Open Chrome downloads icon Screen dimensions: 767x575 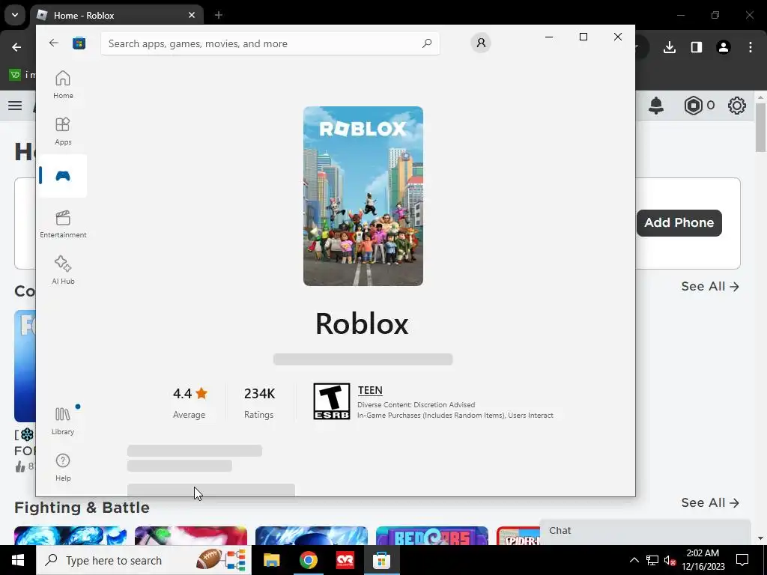click(669, 47)
